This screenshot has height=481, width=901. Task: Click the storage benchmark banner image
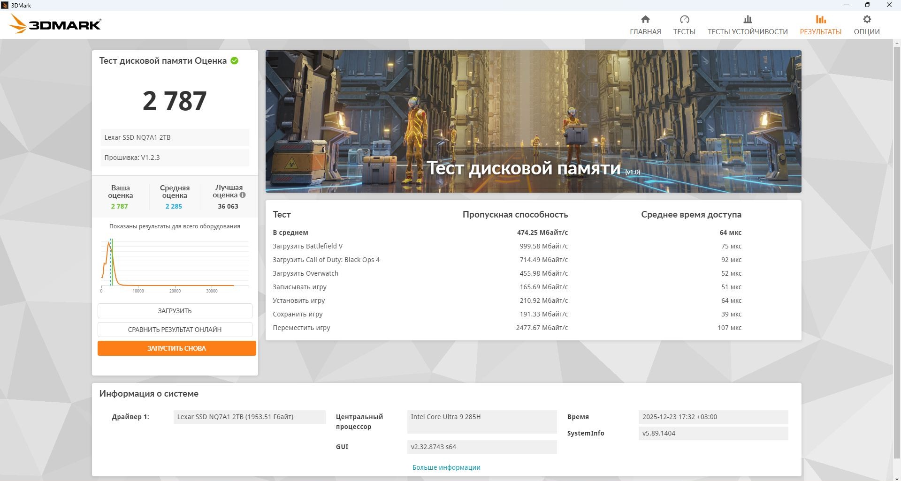(533, 121)
